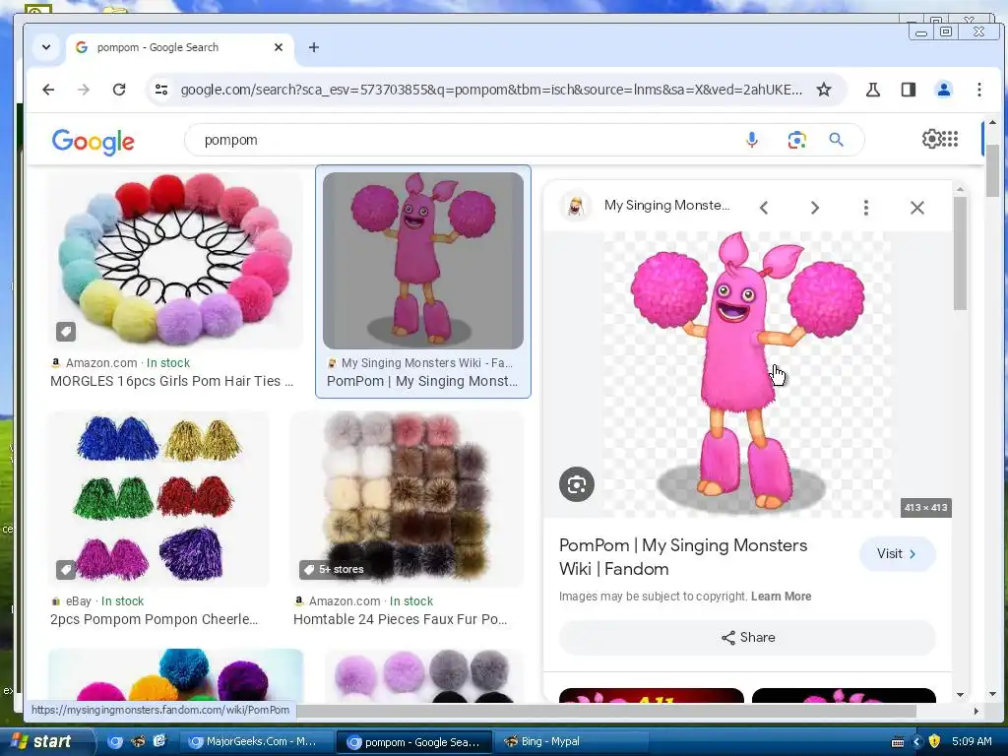Click preview panel vertical scrollbar

coord(960,253)
